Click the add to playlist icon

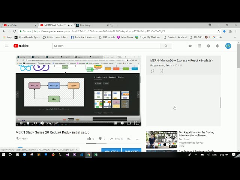[129, 139]
